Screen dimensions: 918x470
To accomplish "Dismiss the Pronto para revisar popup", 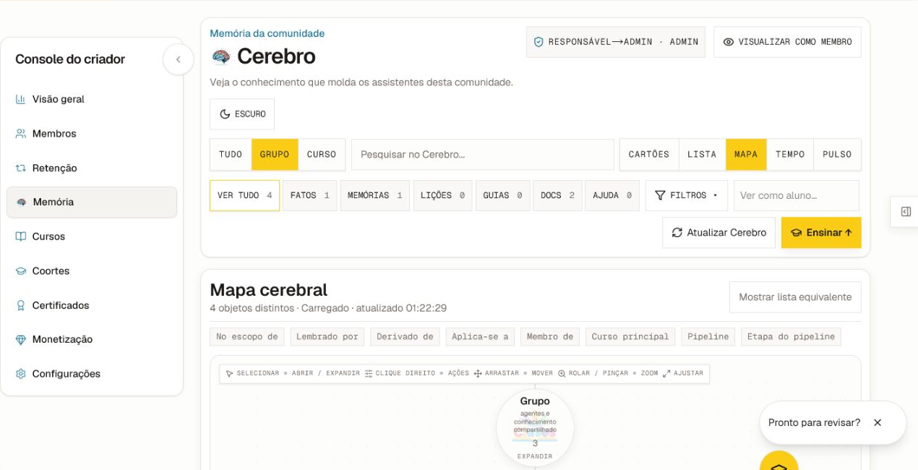I will pos(878,423).
